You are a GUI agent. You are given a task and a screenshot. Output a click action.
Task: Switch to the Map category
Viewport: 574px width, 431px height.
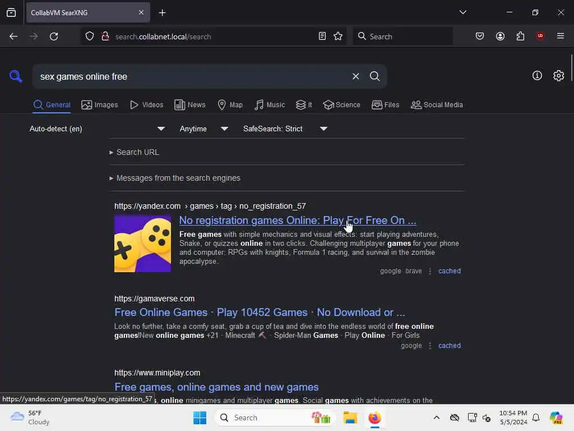pos(230,105)
